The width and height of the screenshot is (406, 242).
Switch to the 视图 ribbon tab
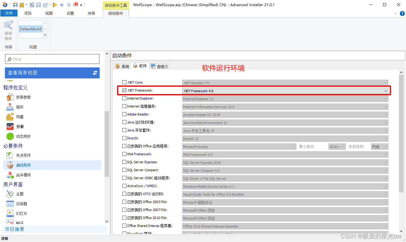click(49, 13)
